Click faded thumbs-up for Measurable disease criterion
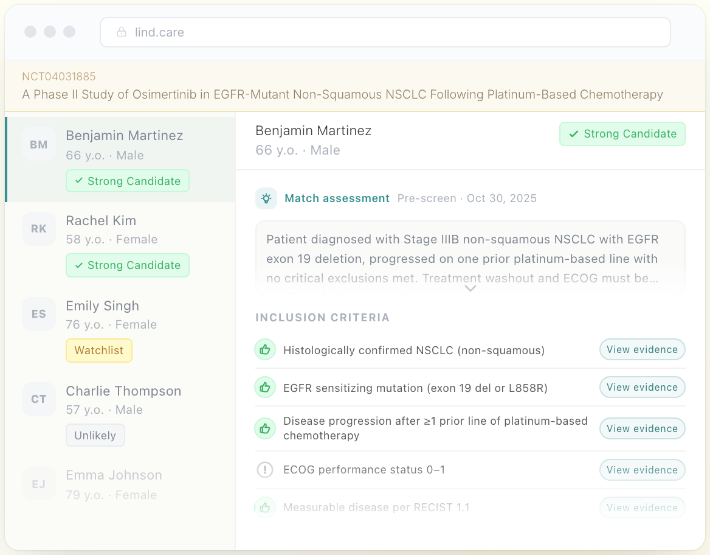 point(265,507)
